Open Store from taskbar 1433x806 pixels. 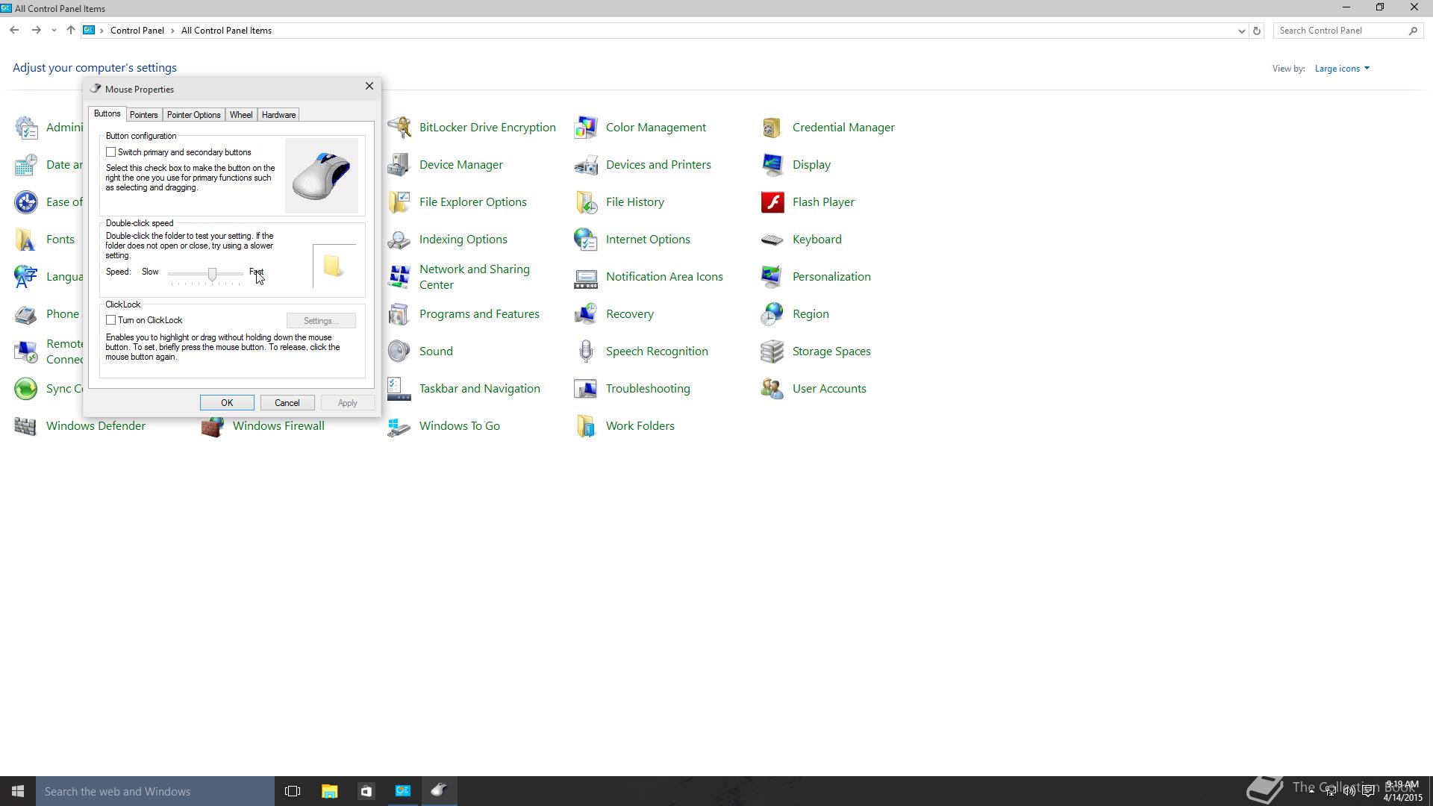(366, 791)
